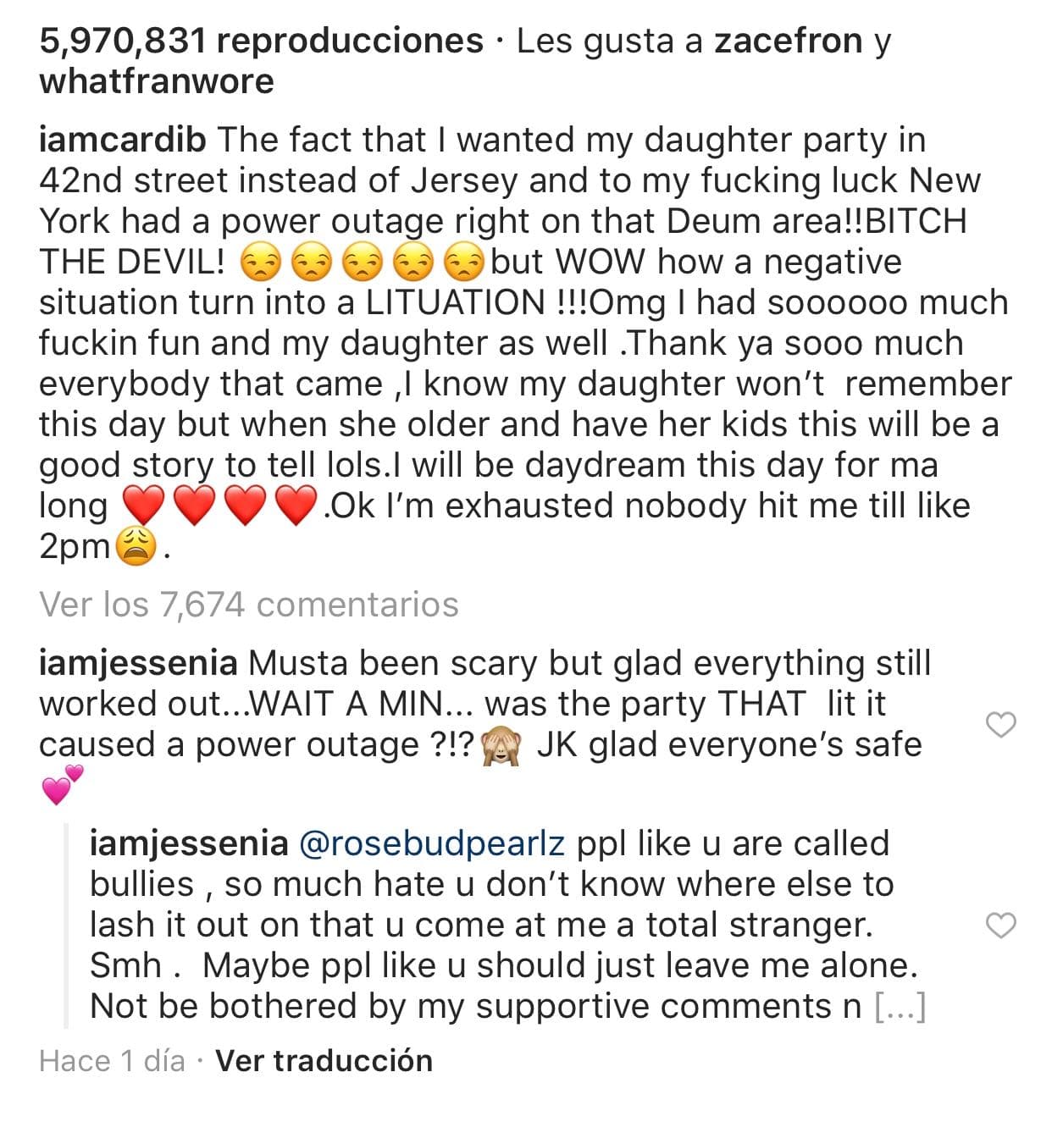1052x1122 pixels.
Task: Open zacefron's profile
Action: pyautogui.click(x=789, y=39)
